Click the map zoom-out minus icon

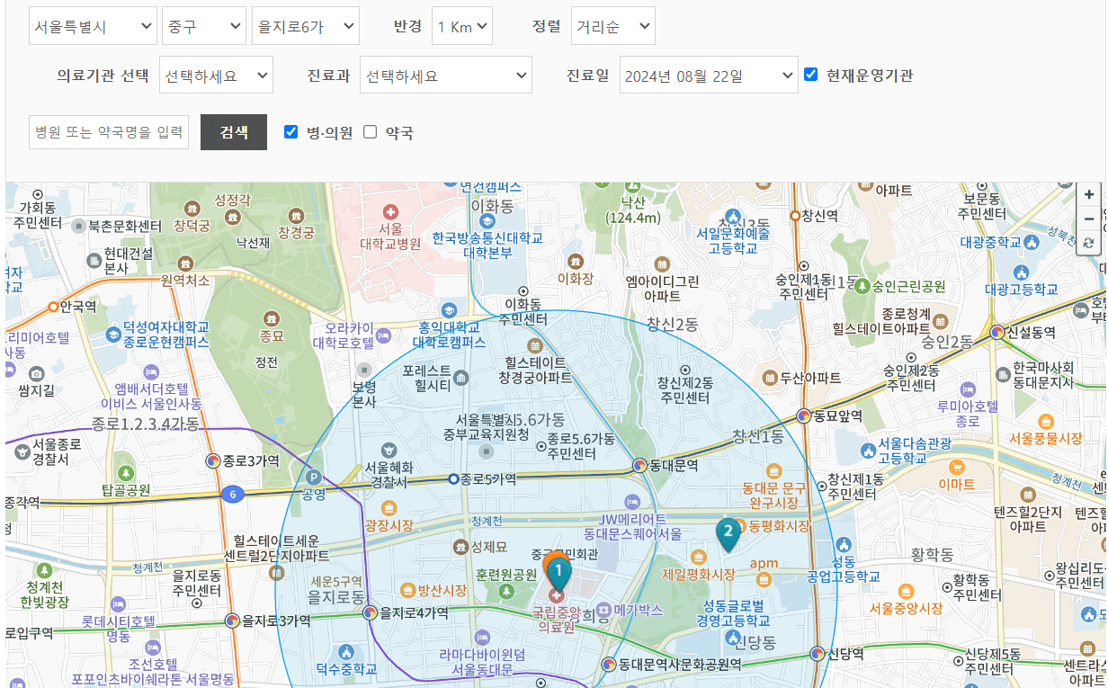[x=1088, y=218]
